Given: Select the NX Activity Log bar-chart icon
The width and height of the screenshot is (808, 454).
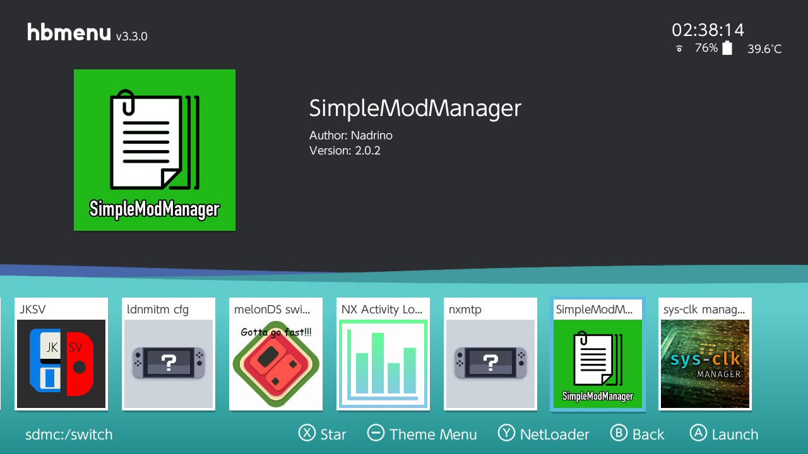Looking at the screenshot, I should (x=383, y=363).
